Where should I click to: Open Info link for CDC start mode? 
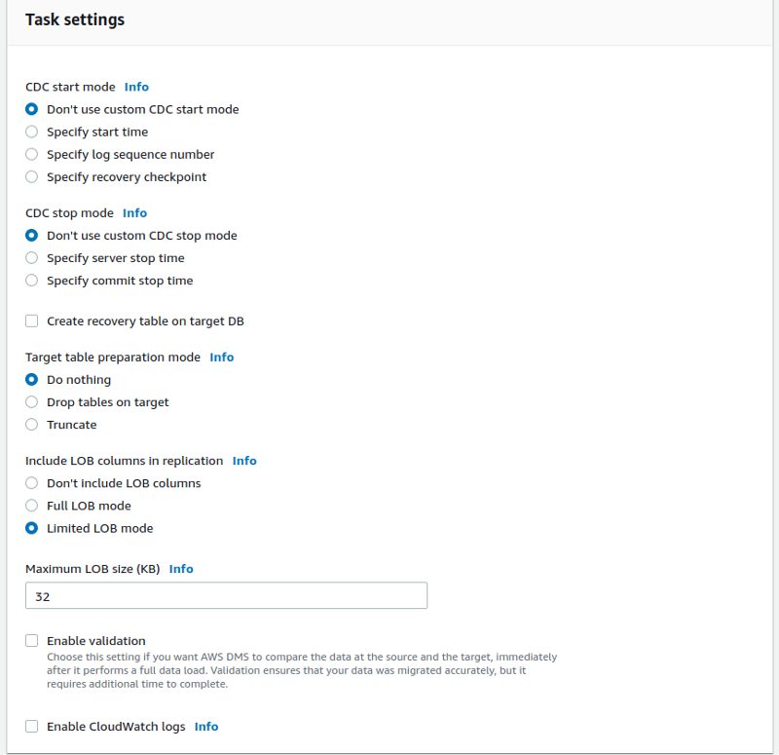tap(136, 87)
